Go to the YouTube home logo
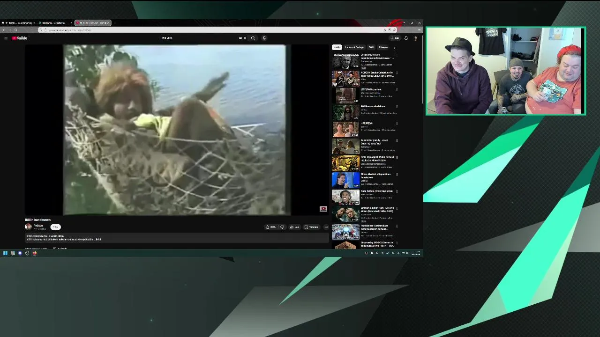The image size is (600, 337). coord(20,38)
